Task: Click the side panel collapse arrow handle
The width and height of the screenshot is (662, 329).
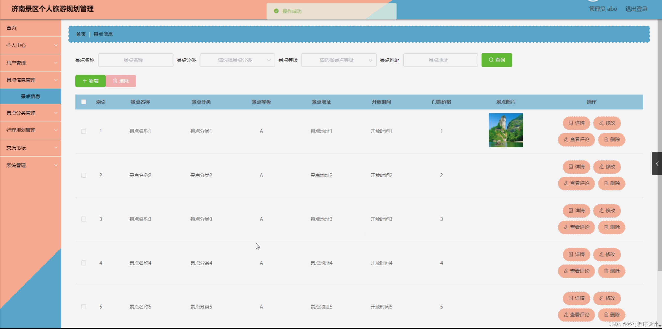Action: coord(657,164)
